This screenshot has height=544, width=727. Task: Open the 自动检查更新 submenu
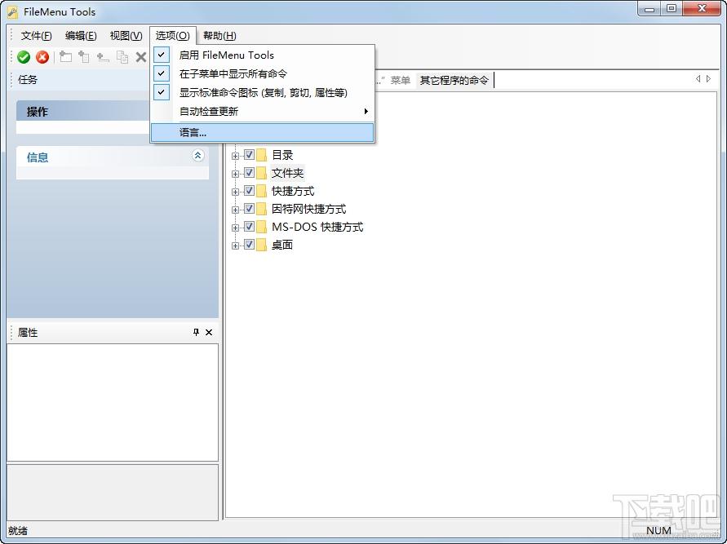(262, 112)
